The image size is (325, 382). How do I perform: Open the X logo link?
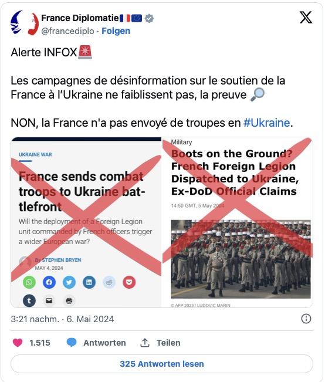306,18
